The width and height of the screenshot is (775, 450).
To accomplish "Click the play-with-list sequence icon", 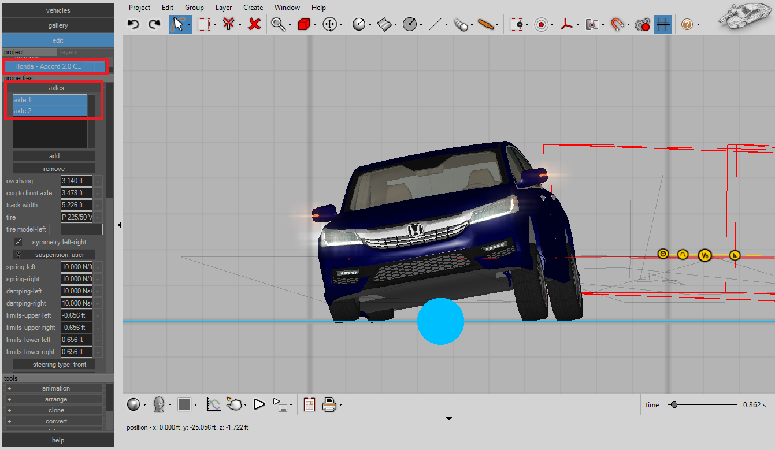I will point(280,404).
